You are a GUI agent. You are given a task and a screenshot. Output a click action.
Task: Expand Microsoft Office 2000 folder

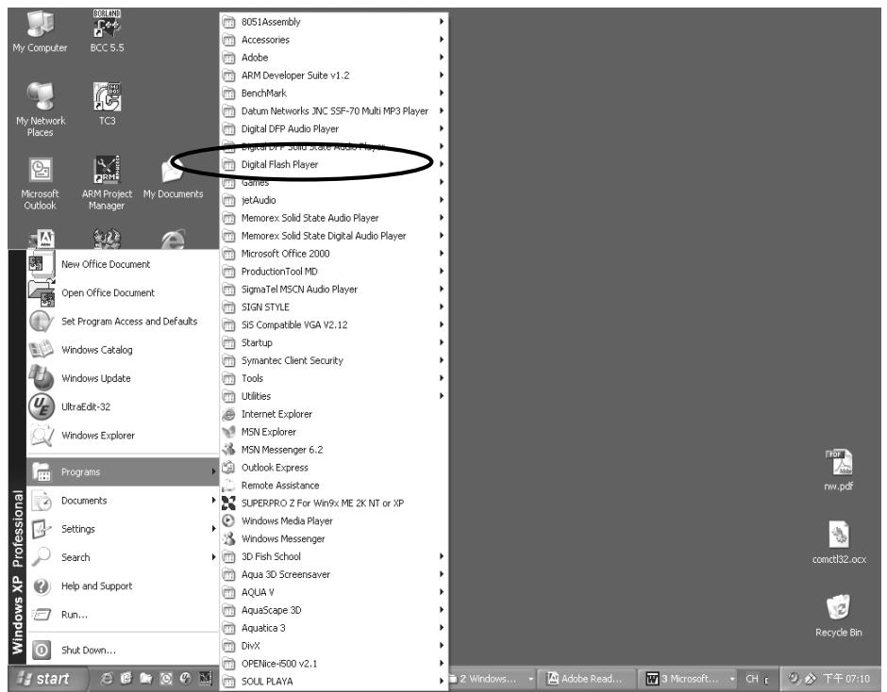(334, 254)
